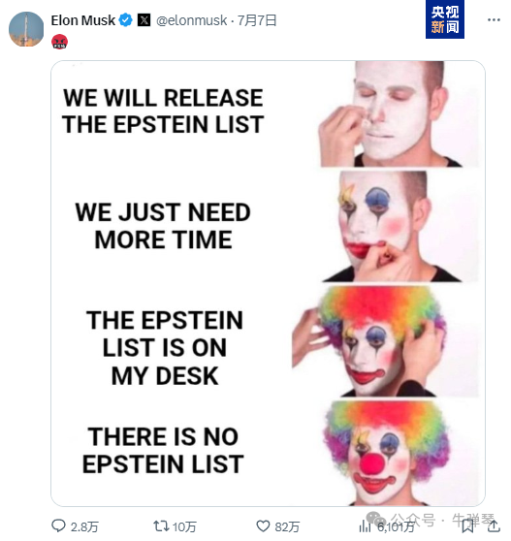Click the Elon Musk display name
The image size is (511, 541).
click(83, 20)
